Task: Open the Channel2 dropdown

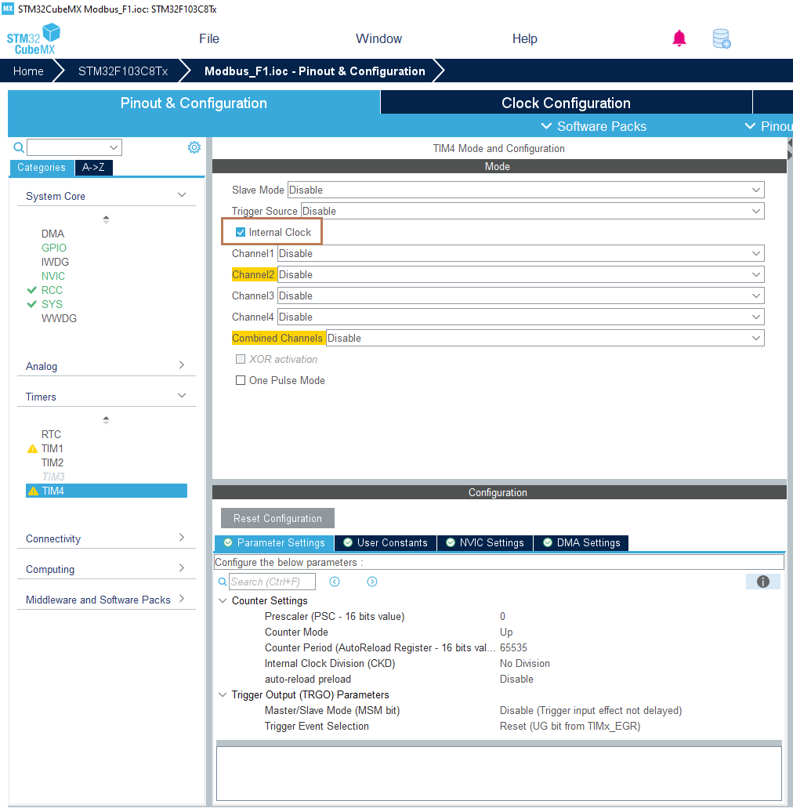Action: tap(521, 274)
